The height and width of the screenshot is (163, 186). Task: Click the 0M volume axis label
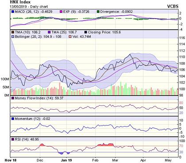click(x=7, y=95)
